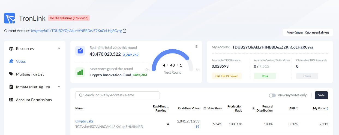Screen dimensions: 339x135
Task: Click the Crypto Labs ranking value 4
Action: [168, 124]
